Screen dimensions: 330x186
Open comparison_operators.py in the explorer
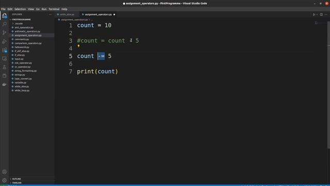[x=28, y=43]
